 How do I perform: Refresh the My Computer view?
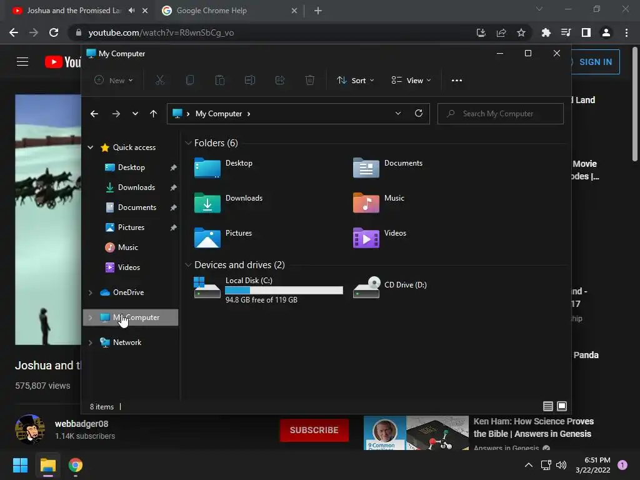point(418,114)
